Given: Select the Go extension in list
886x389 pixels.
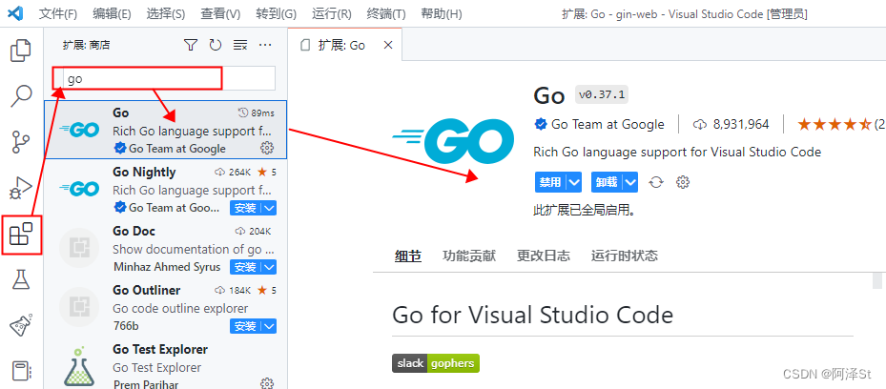Looking at the screenshot, I should pyautogui.click(x=166, y=130).
